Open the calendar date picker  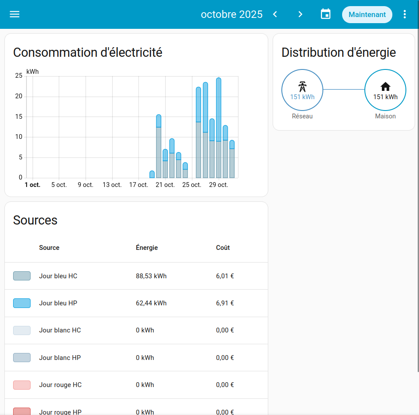pos(326,14)
